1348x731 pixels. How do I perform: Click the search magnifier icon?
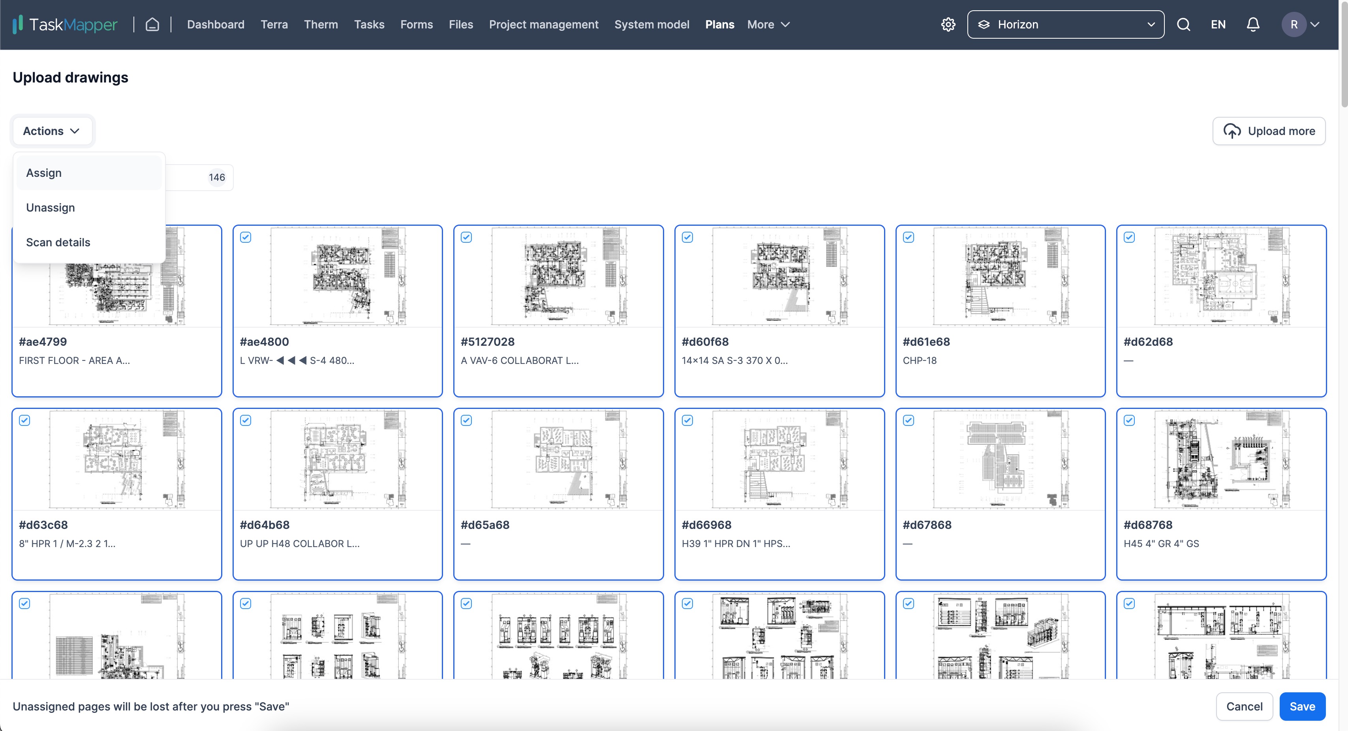[x=1184, y=24]
